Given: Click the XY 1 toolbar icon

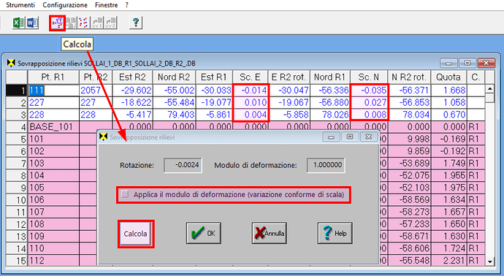Looking at the screenshot, I should [97, 23].
